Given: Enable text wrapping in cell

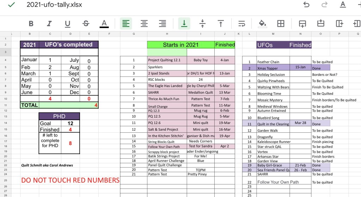Looking at the screenshot, I should click(242, 24).
